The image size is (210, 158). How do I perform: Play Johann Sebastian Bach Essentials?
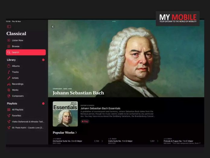coord(85,121)
